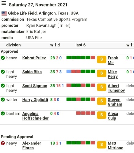Click the S badge next to Scott Sigmon
The image size is (134, 153).
101,87
